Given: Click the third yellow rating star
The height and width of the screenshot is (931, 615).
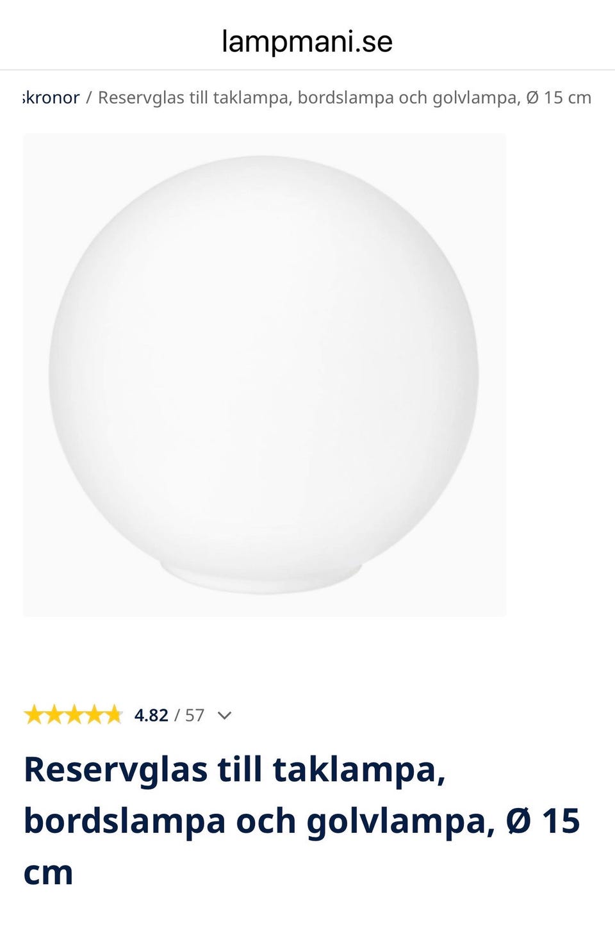Looking at the screenshot, I should (x=73, y=714).
